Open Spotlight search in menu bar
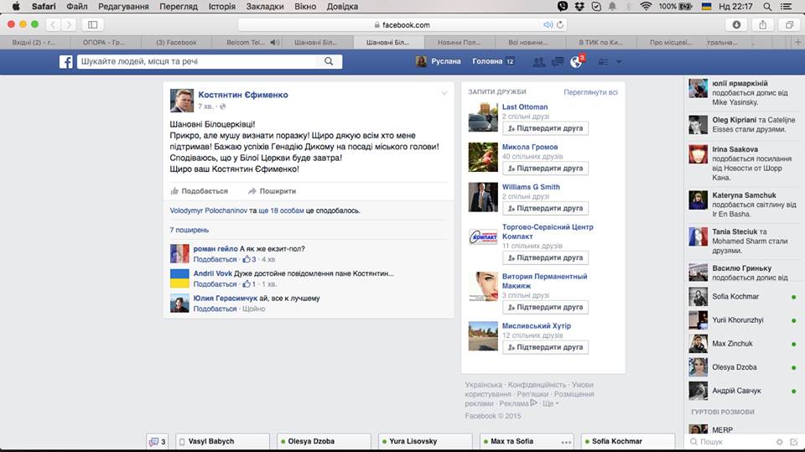805x452 pixels. pyautogui.click(x=767, y=7)
